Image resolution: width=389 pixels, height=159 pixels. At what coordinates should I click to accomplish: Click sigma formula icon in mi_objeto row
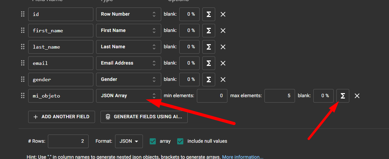tap(343, 96)
